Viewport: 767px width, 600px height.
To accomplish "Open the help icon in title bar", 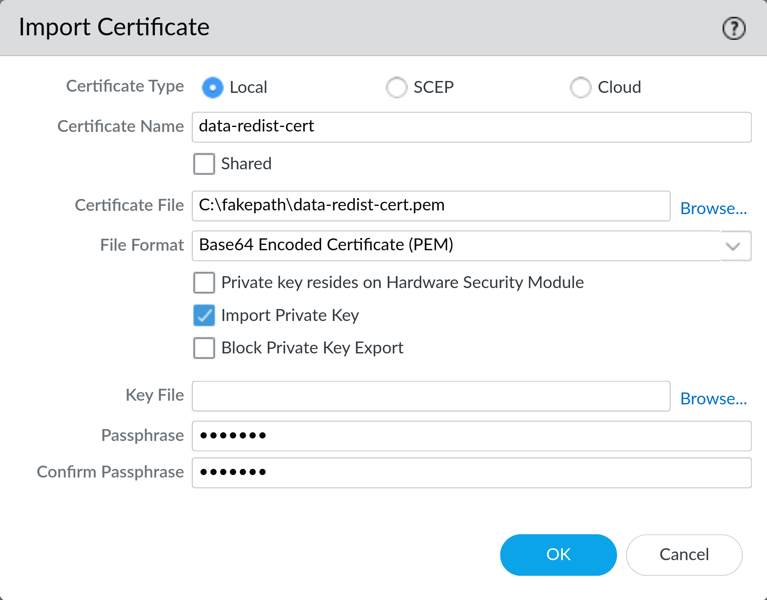I will click(x=734, y=28).
